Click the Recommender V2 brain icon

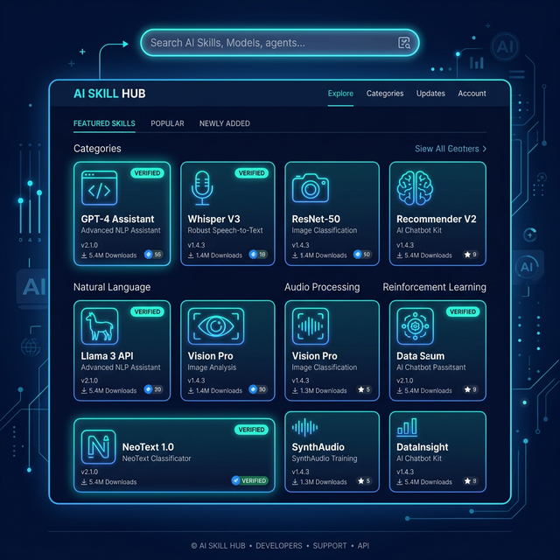(x=415, y=188)
